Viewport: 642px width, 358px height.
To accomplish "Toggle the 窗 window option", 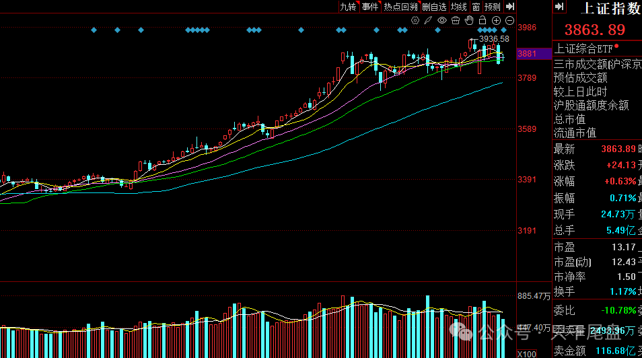I will pos(476,7).
